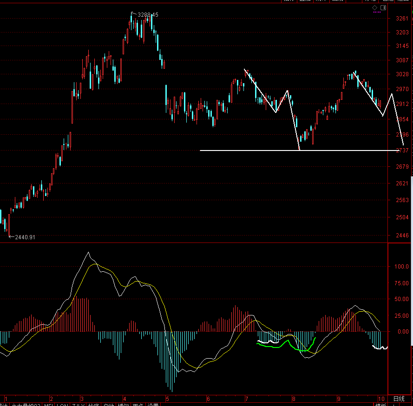The image size is (413, 406).
Task: Click the 3261 price axis label
Action: pyautogui.click(x=402, y=19)
